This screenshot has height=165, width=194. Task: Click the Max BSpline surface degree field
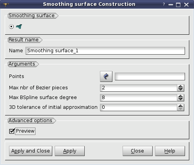139,98
